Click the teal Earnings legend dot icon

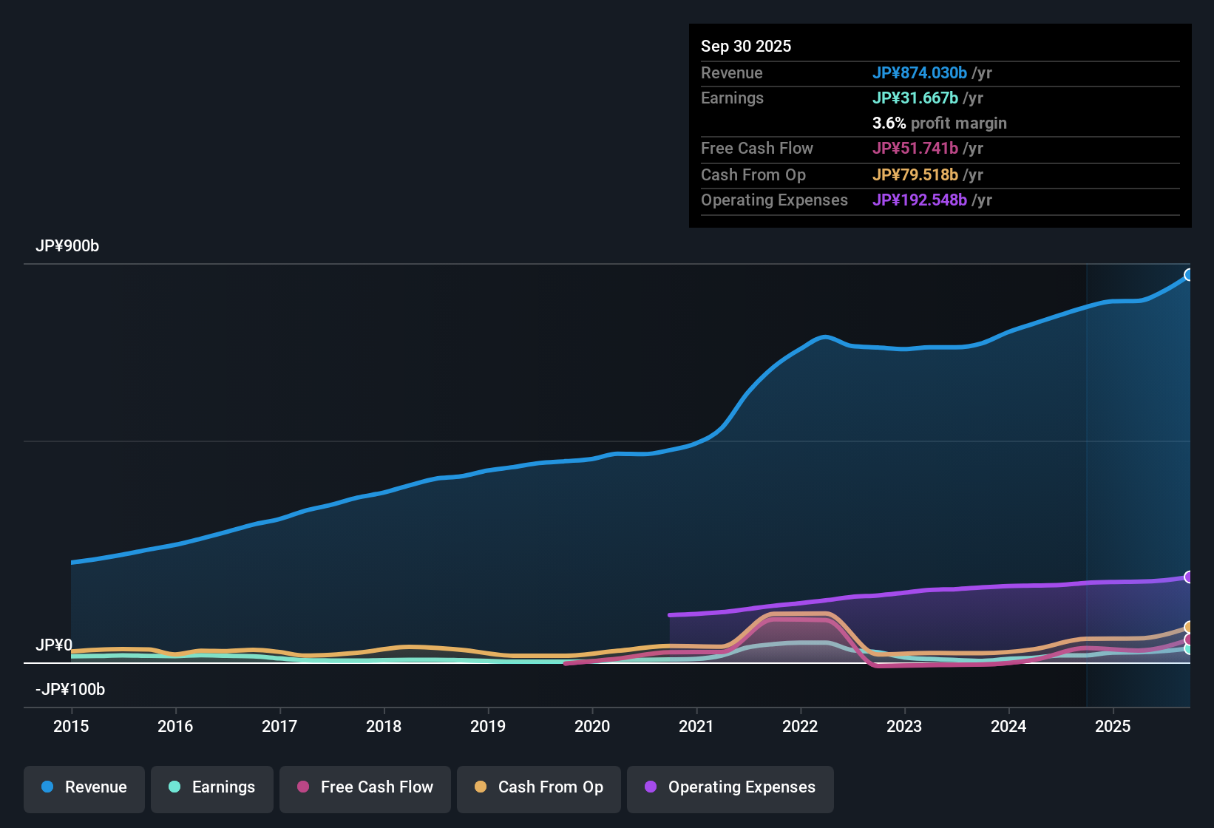[x=174, y=787]
